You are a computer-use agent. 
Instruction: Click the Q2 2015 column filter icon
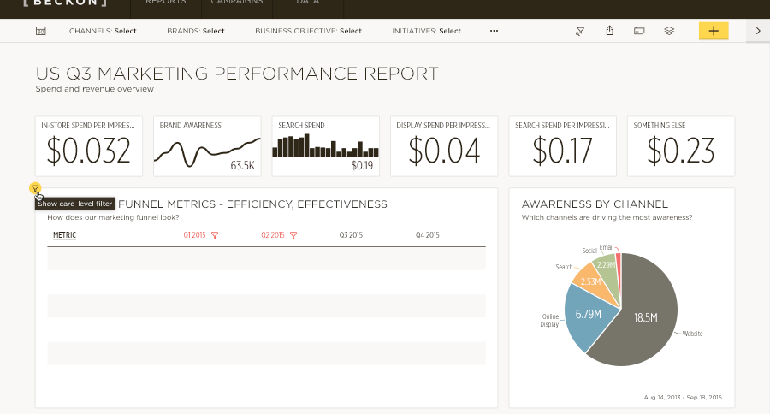[293, 235]
